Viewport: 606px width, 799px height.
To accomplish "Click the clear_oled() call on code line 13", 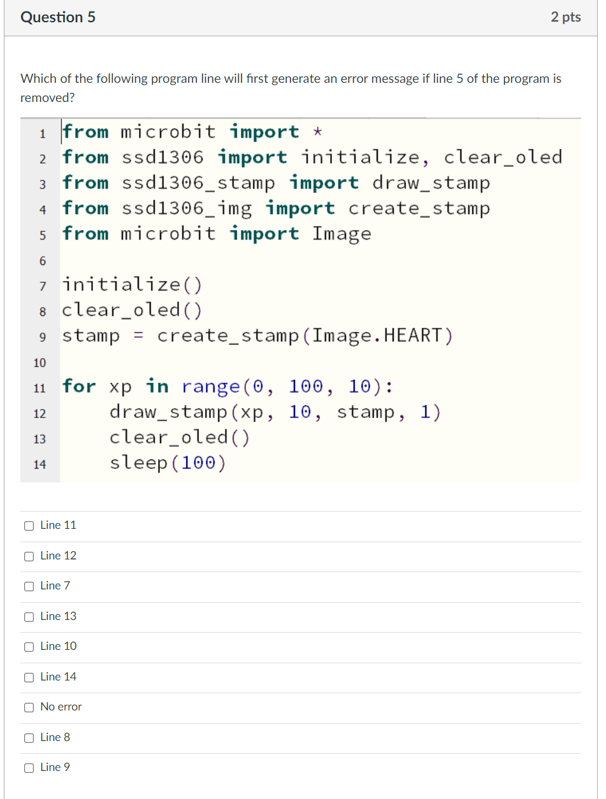I will [x=180, y=437].
